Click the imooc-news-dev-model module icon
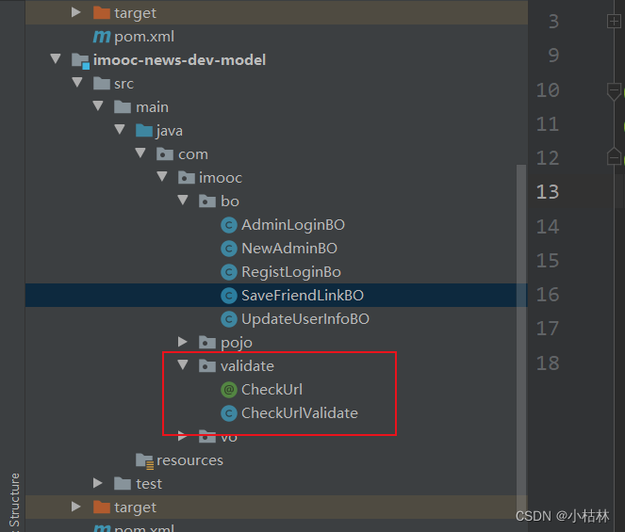The image size is (625, 532). pos(80,60)
